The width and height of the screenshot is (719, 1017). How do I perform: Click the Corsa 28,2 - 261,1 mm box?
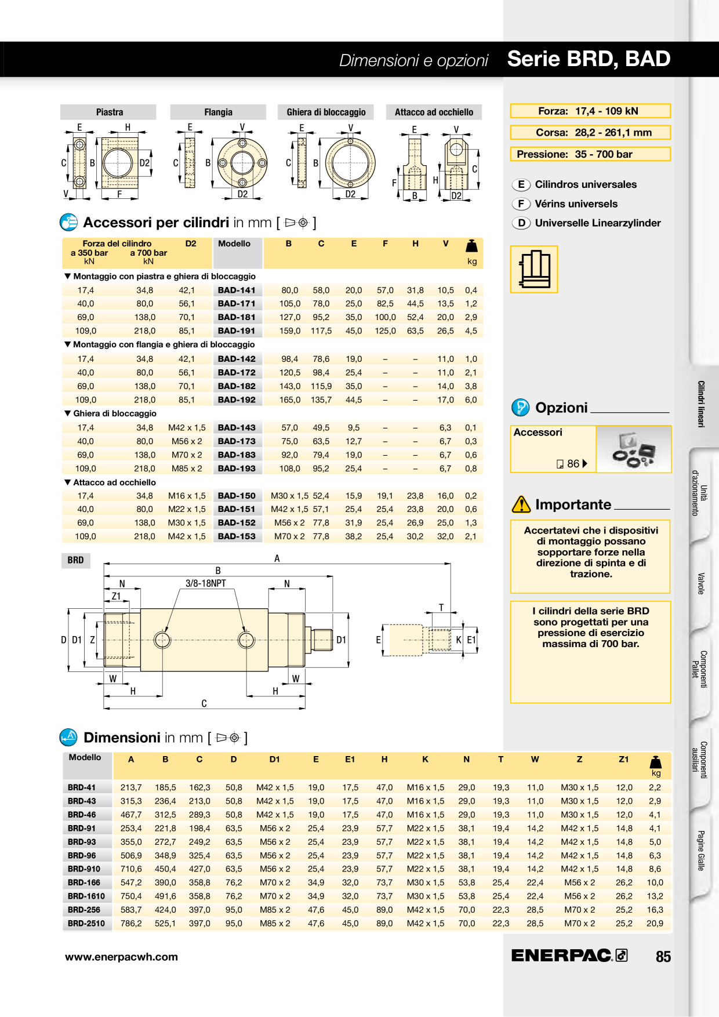tap(590, 132)
